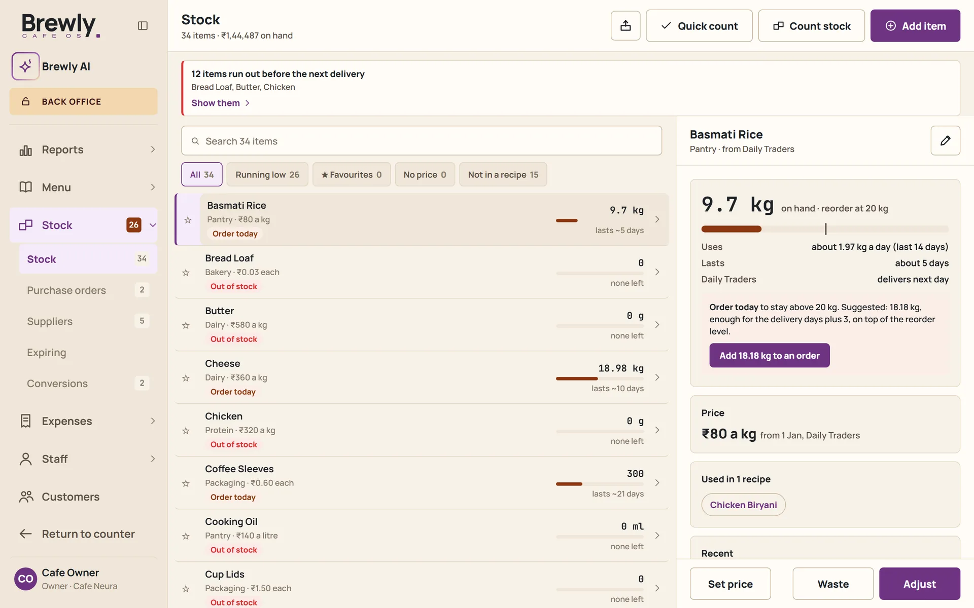Image resolution: width=974 pixels, height=608 pixels.
Task: Filter by Not in a recipe
Action: pos(503,174)
